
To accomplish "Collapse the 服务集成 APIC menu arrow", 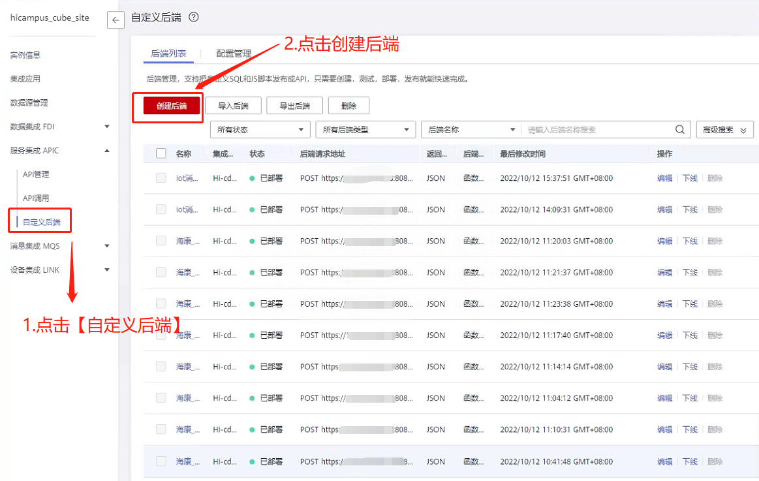I will (107, 151).
